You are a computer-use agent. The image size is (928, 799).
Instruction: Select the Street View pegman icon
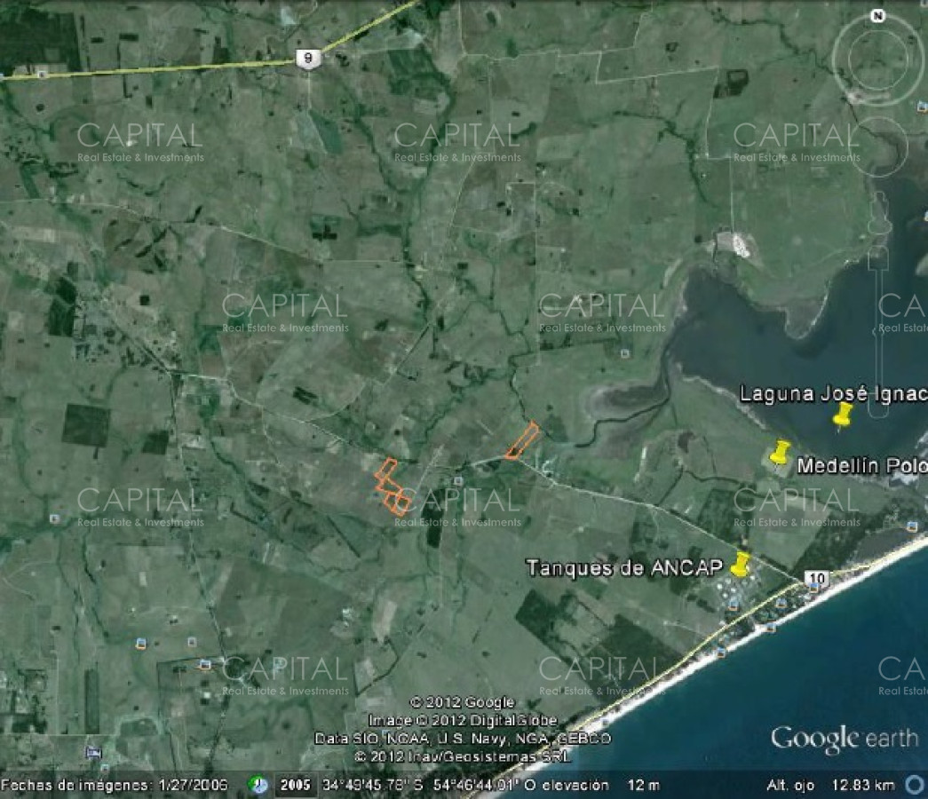(878, 212)
